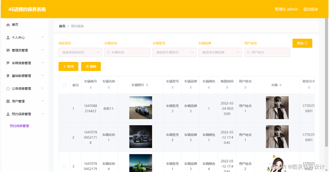Viewport: 329px width, 172px height.
Task: Open the 保养项目 dropdown
Action: click(x=80, y=52)
